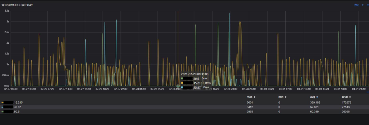Viewport: 369px width, 125px height.
Task: Click the hover point marker at 09:30 on chart
Action: 178,86
